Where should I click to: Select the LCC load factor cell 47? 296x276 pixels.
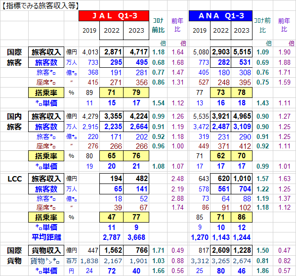(x=111, y=217)
